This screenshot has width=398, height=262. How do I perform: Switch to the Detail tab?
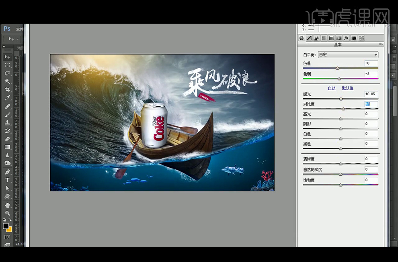(x=316, y=38)
